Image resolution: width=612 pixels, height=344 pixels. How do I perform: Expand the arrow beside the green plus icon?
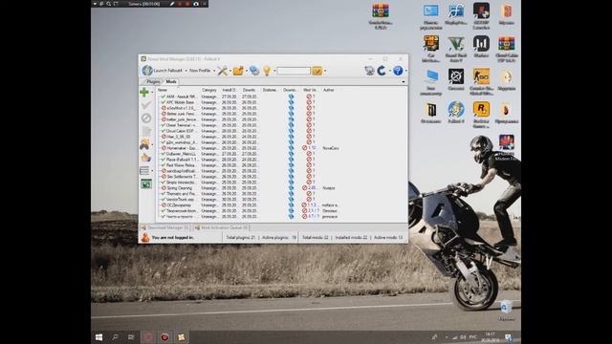click(152, 93)
